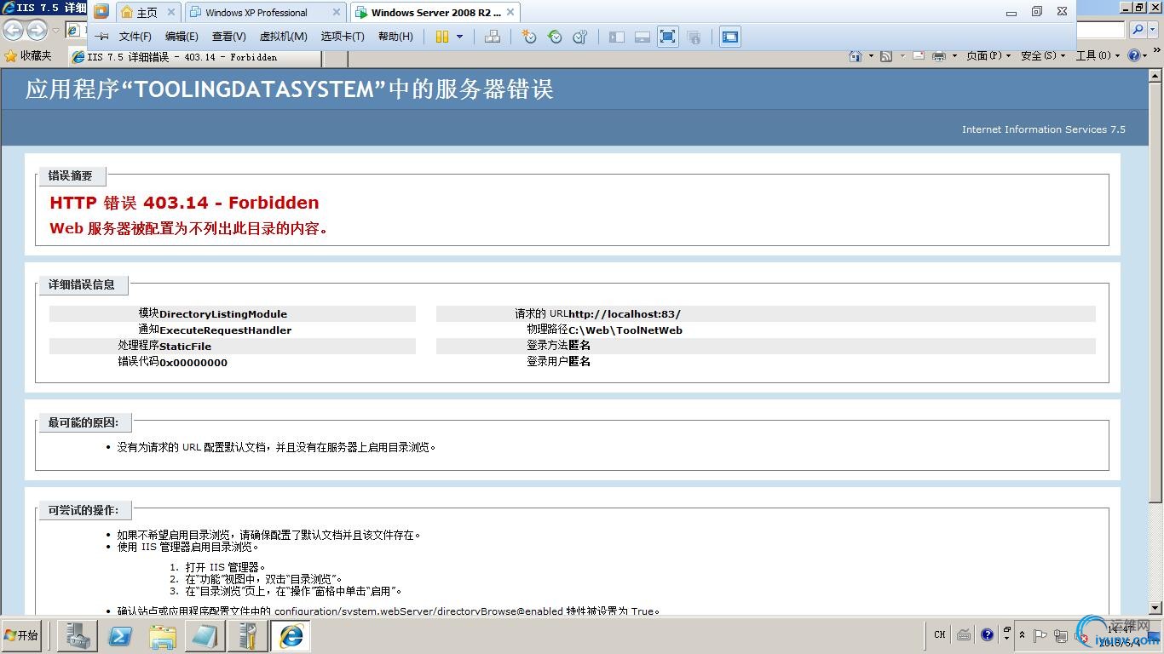Click the StaticFile handler text

(x=185, y=346)
